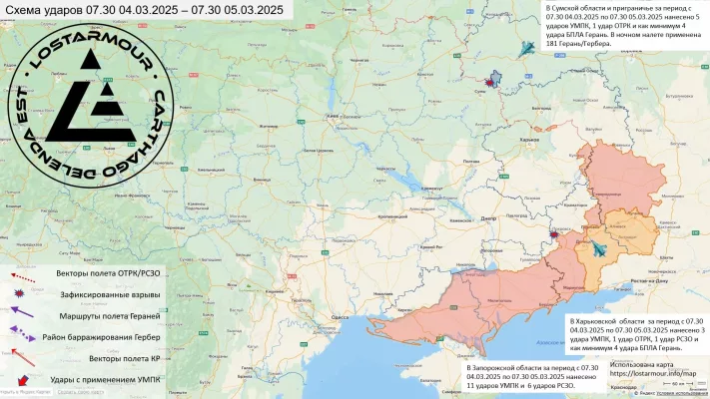The image size is (710, 399).
Task: Click the red-blue UMPK strike arrow in legend
Action: click(22, 381)
